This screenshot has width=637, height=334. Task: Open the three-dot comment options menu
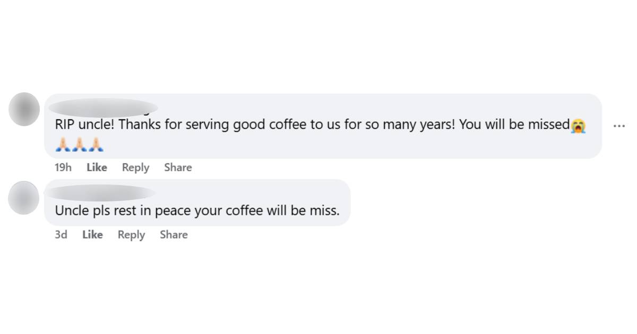pyautogui.click(x=618, y=126)
